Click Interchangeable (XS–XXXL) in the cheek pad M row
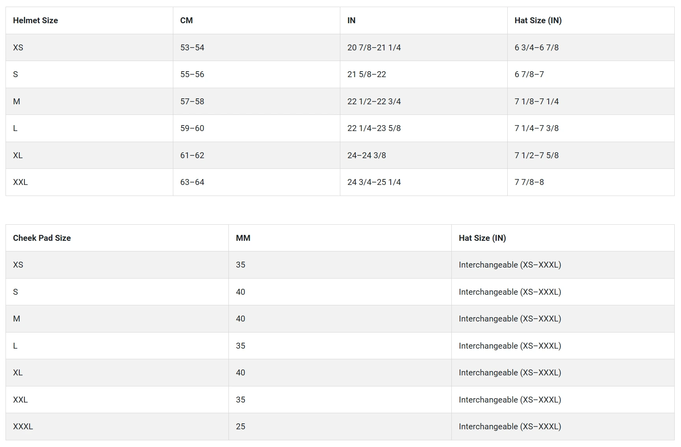Screen dimensions: 681x447 (510, 319)
